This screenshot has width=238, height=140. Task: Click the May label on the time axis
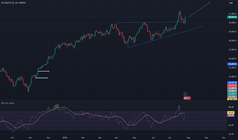[134, 137]
